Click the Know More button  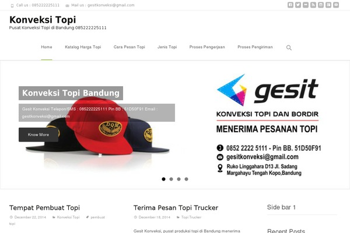point(38,135)
